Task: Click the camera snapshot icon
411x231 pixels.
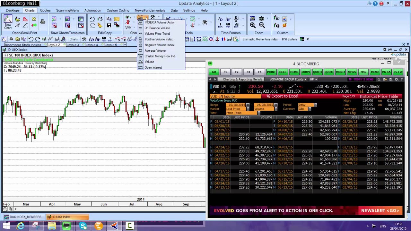Action: click(261, 19)
